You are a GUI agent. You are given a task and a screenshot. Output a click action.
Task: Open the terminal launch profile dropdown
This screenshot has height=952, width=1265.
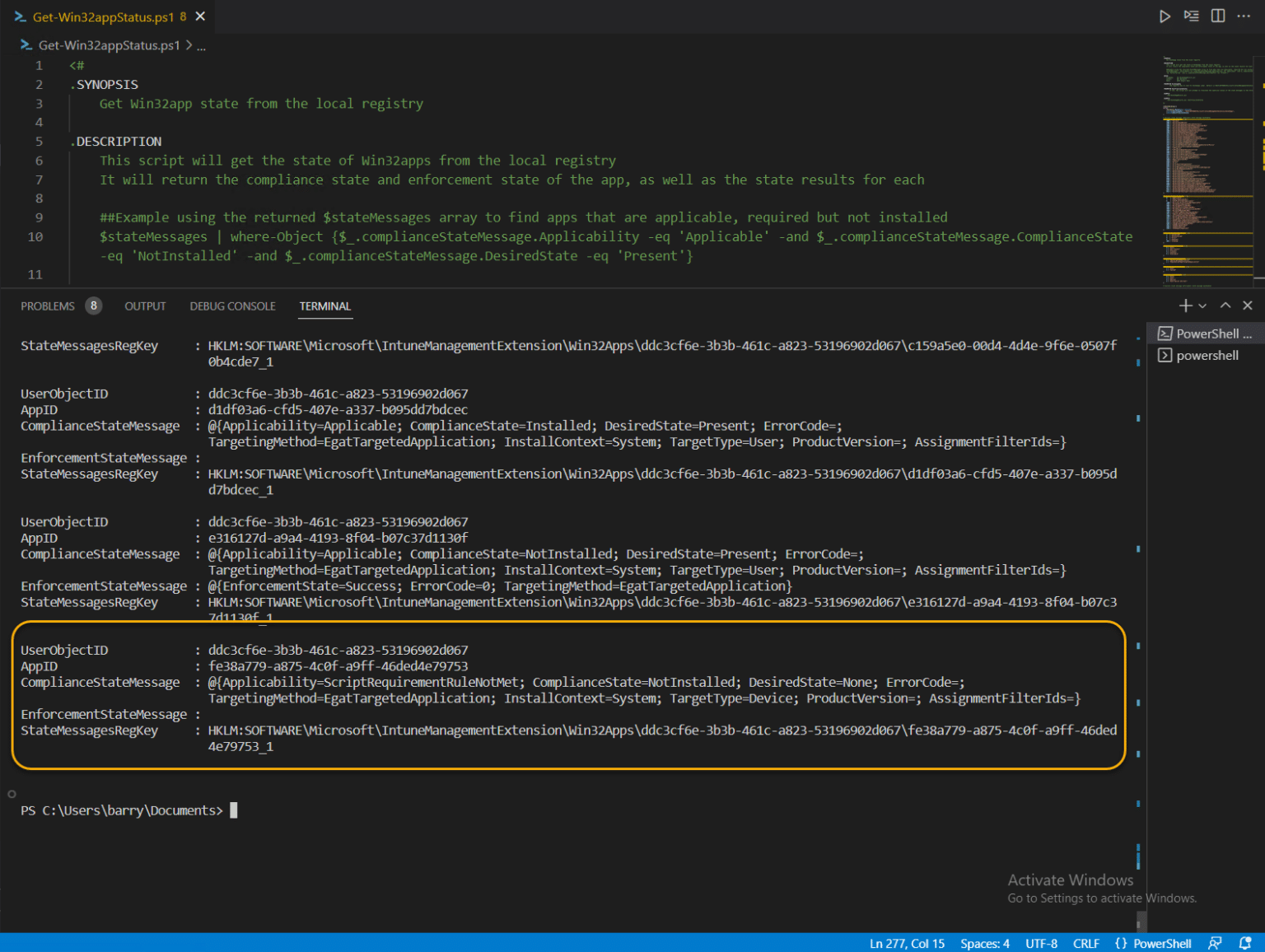[1203, 306]
